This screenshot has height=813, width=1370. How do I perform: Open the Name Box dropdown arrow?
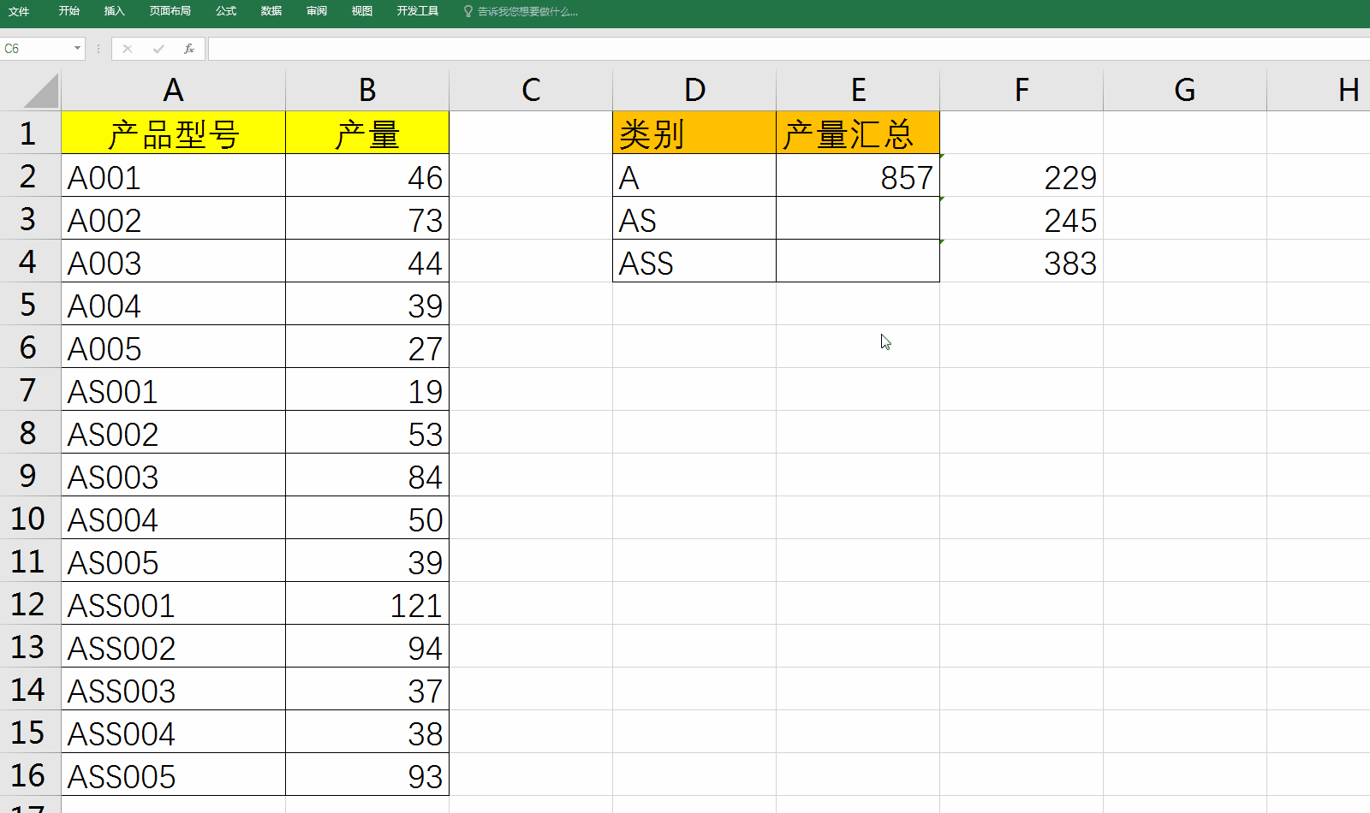pos(77,49)
